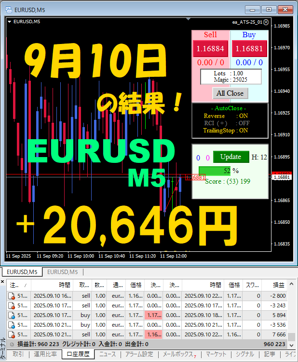Open the シグナル signals tab
298x362 pixels.
[244, 354]
